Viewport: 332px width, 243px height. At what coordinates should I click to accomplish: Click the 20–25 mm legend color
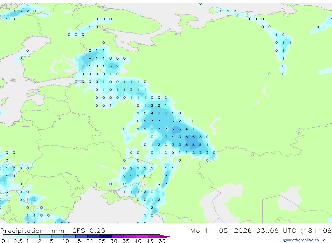pyautogui.click(x=94, y=236)
